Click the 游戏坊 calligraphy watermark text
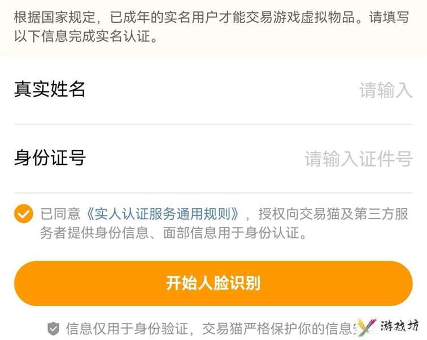This screenshot has height=340, width=427. pos(399,326)
